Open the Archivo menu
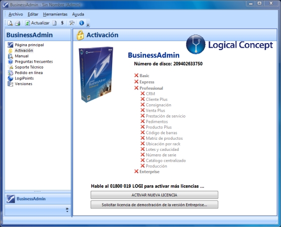This screenshot has height=227, width=281. point(16,14)
